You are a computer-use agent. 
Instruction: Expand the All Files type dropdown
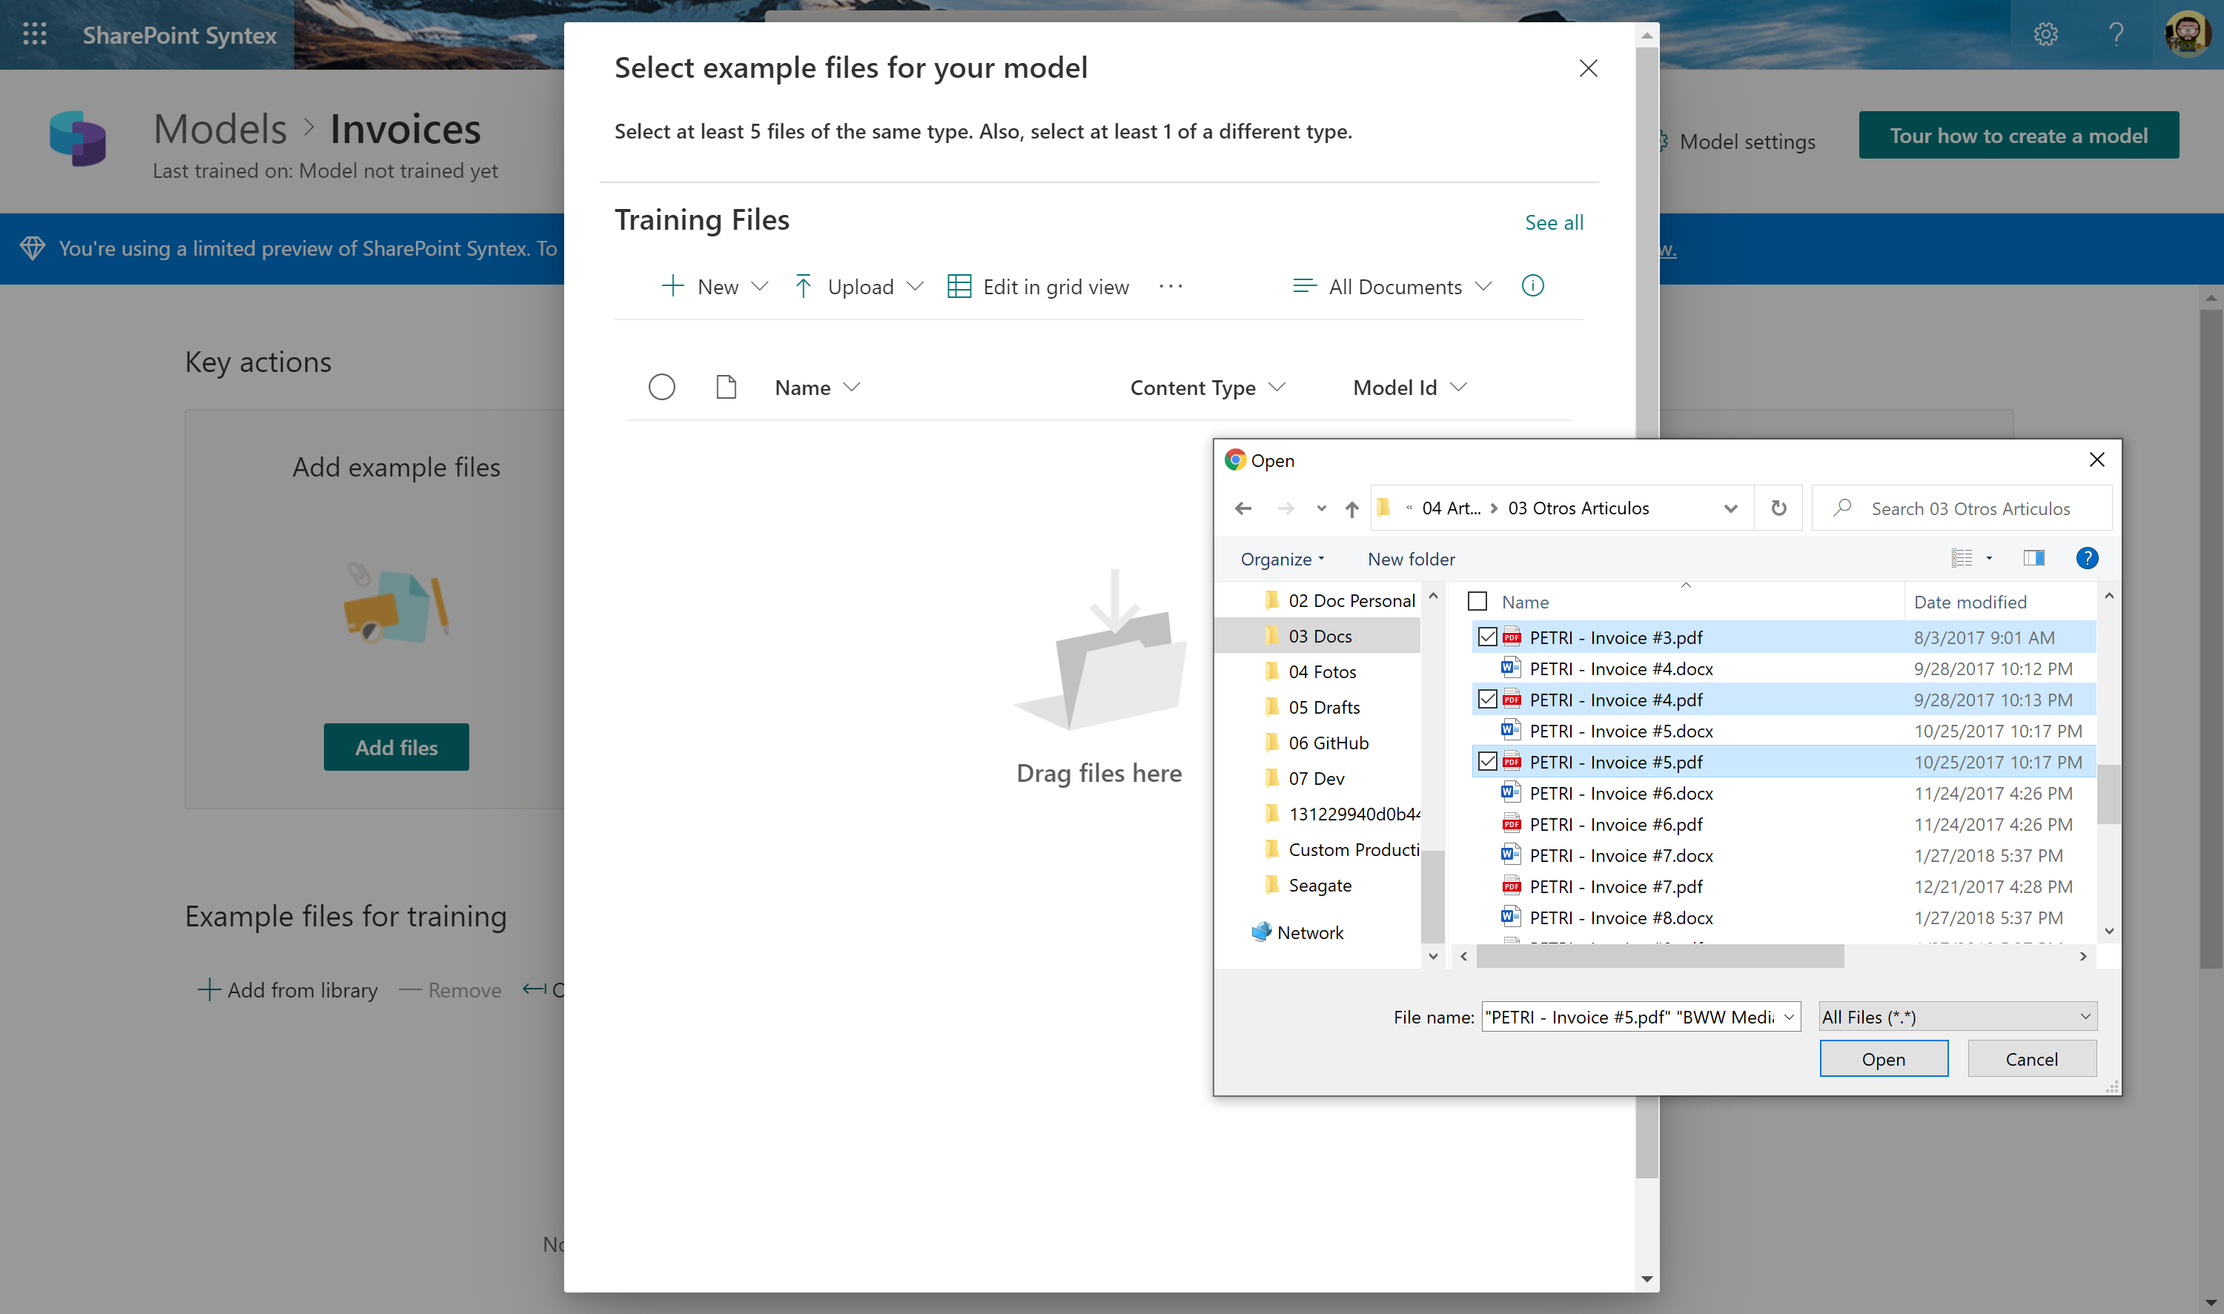pyautogui.click(x=1957, y=1017)
